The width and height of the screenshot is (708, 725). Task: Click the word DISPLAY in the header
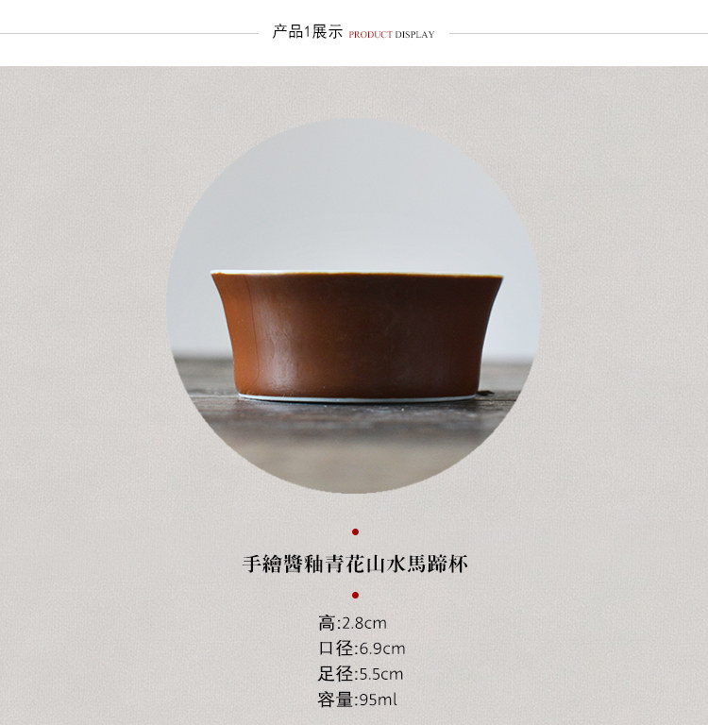coord(414,35)
